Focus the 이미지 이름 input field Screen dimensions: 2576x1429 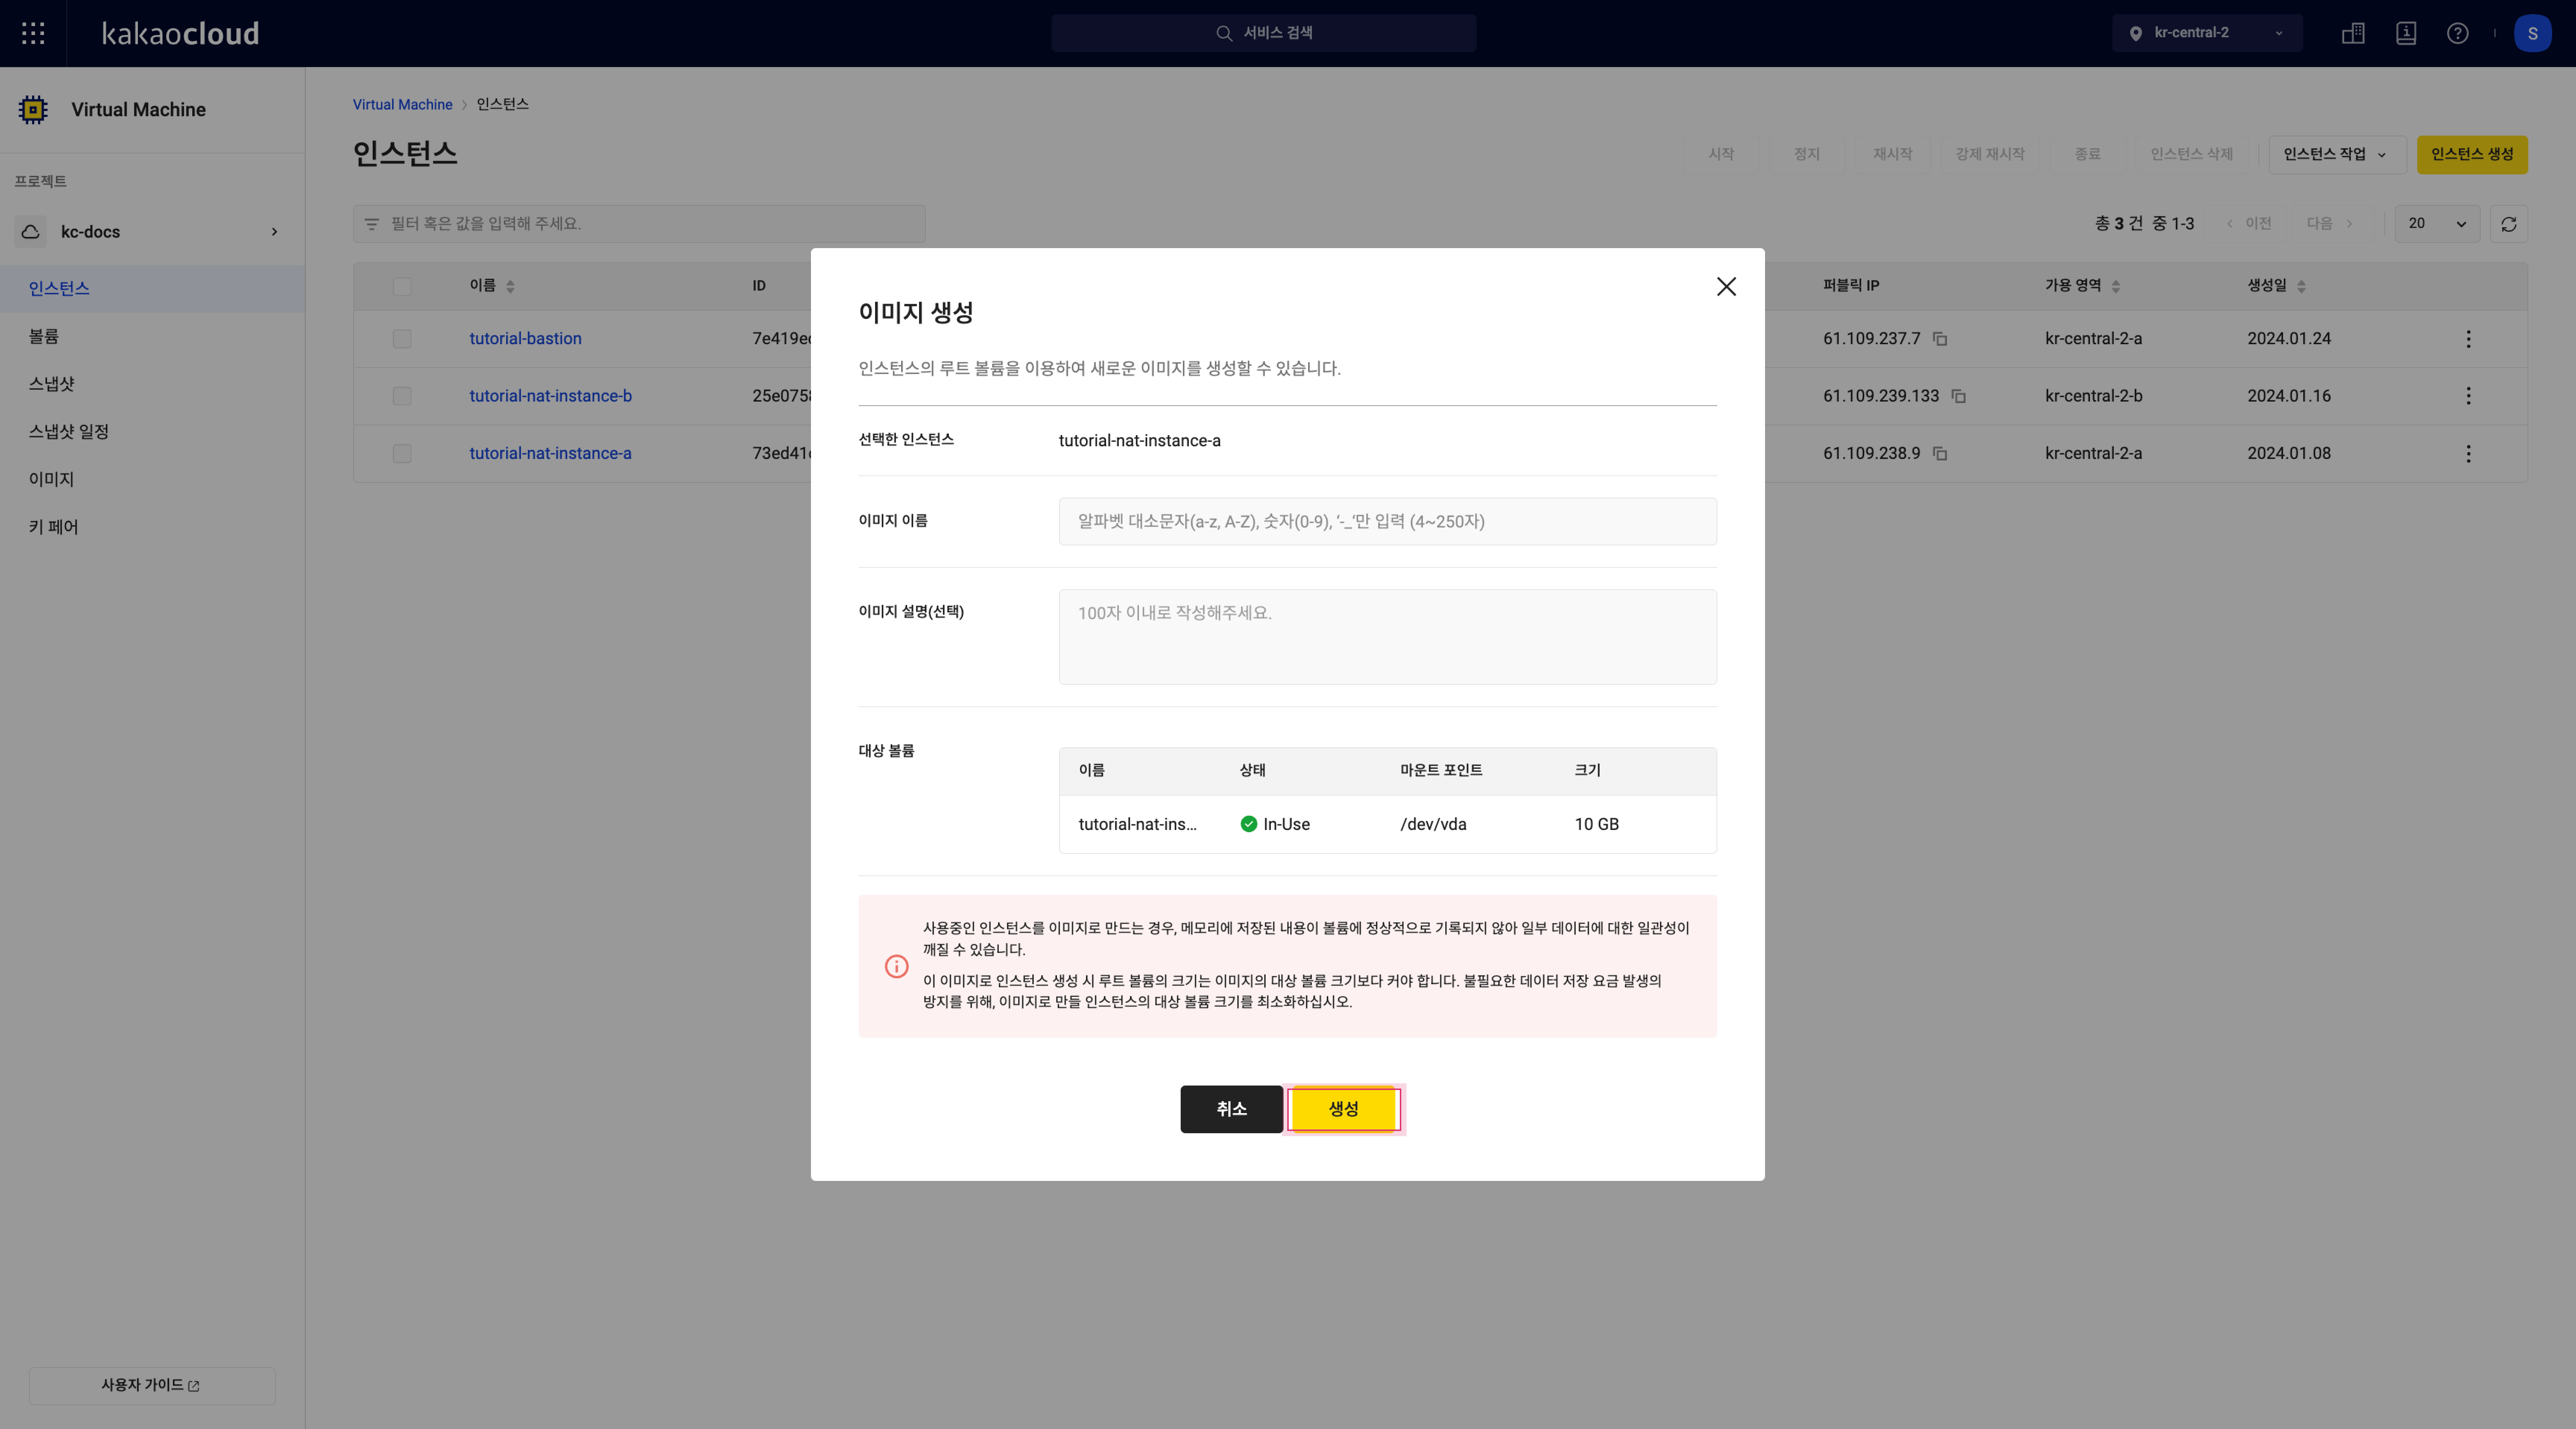point(1387,522)
